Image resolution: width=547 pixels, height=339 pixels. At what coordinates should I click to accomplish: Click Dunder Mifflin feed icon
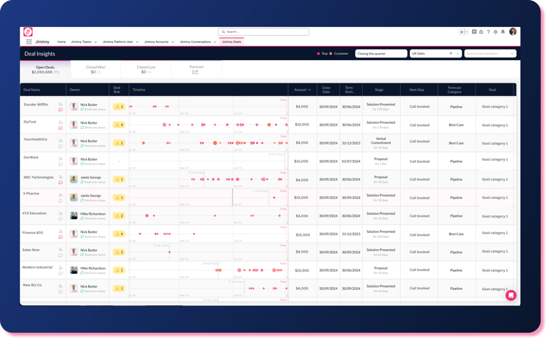(x=61, y=104)
